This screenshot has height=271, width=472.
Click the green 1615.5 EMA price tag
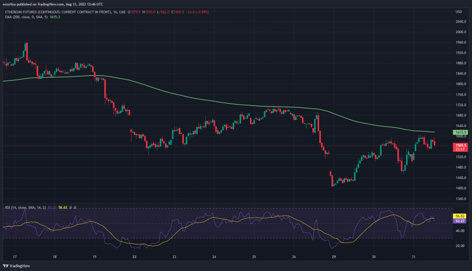[x=460, y=132]
